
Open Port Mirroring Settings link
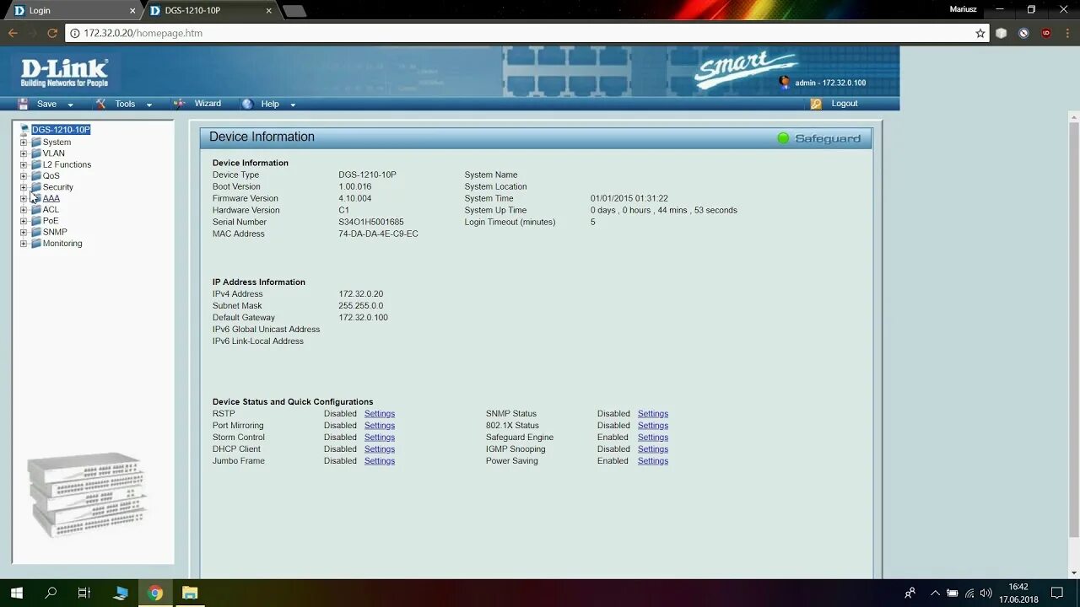(380, 426)
